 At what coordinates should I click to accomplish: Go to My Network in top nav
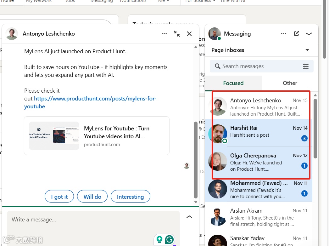(39, 1)
